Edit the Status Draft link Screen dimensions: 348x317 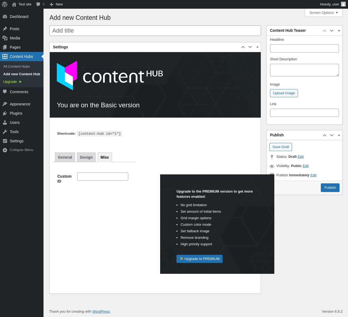click(x=301, y=157)
